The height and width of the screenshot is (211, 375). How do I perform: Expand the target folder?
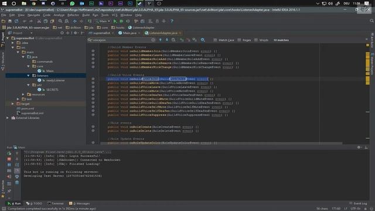point(13,104)
